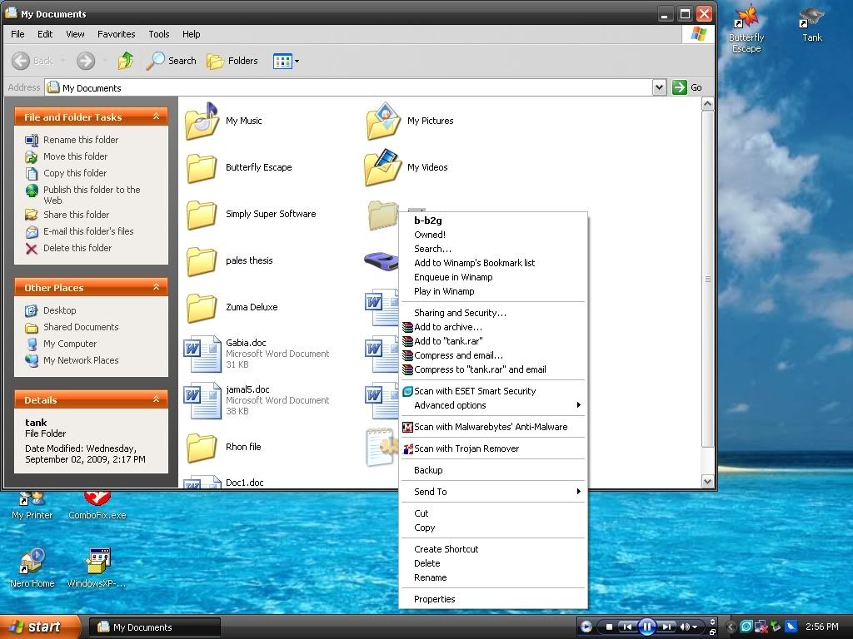Select the Gabia.doc Word document icon
Viewport: 853px width, 639px height.
pos(202,354)
